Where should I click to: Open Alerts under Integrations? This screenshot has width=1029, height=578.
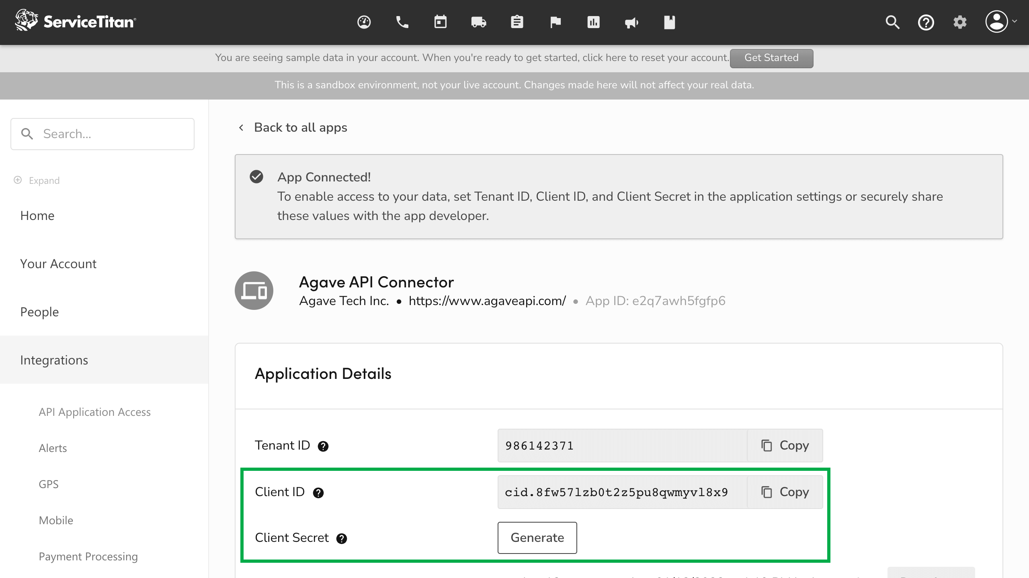click(53, 448)
